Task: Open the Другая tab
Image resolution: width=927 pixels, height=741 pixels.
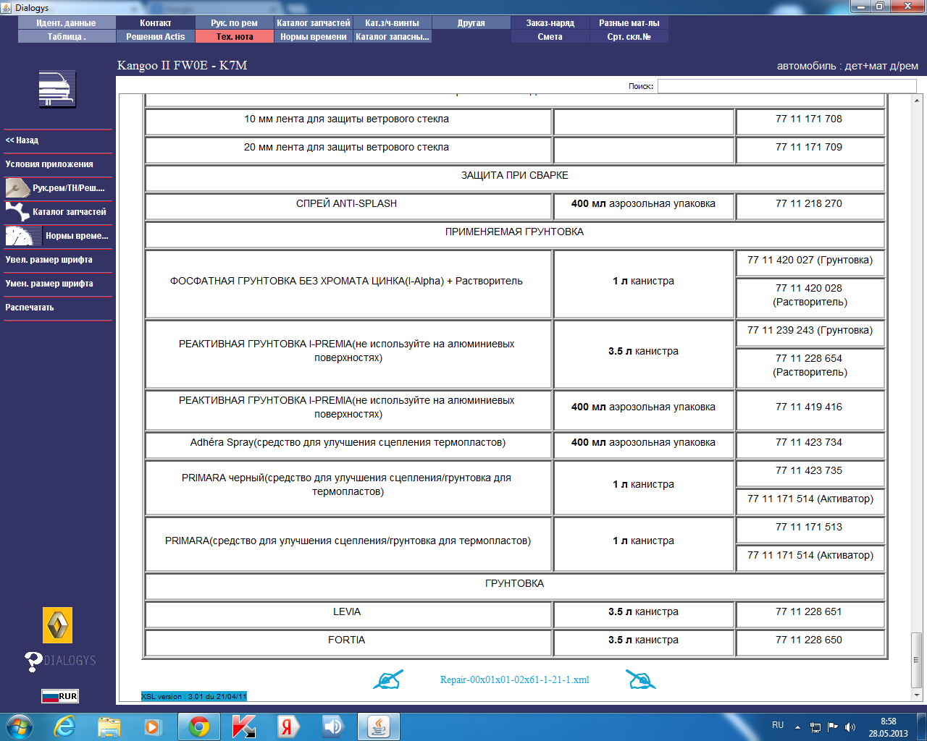Action: pyautogui.click(x=471, y=23)
